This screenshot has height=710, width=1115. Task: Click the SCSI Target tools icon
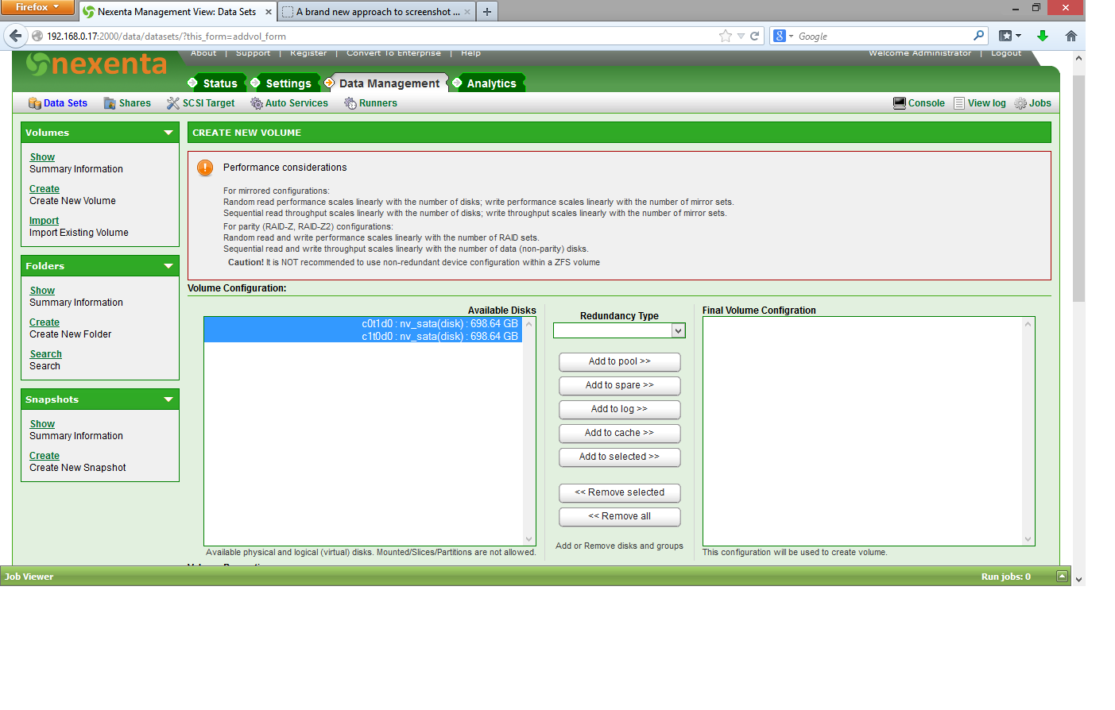pos(172,103)
